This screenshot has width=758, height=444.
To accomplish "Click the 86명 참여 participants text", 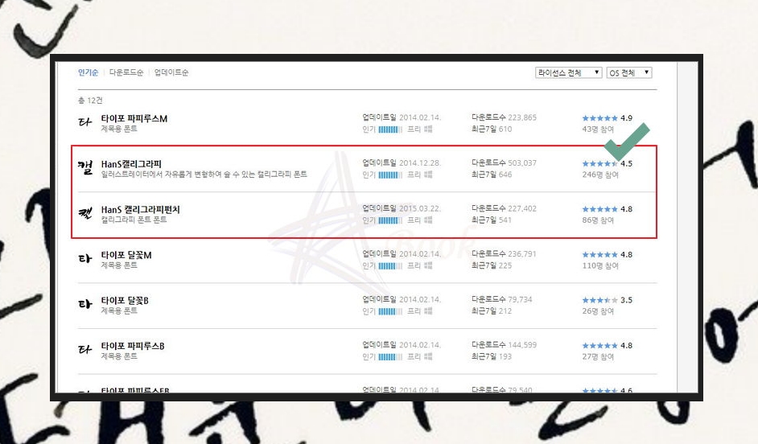I will [598, 220].
